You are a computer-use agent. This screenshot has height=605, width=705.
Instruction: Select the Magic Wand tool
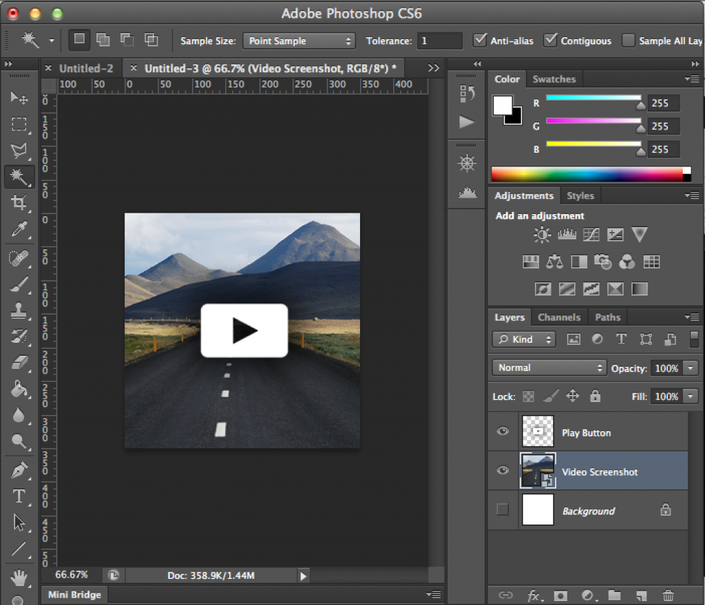tap(19, 177)
